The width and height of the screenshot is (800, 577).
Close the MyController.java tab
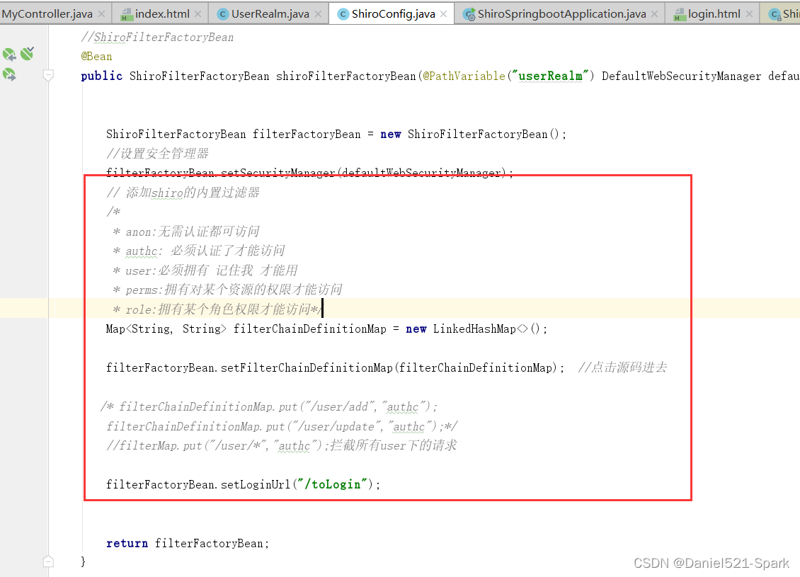(x=101, y=14)
